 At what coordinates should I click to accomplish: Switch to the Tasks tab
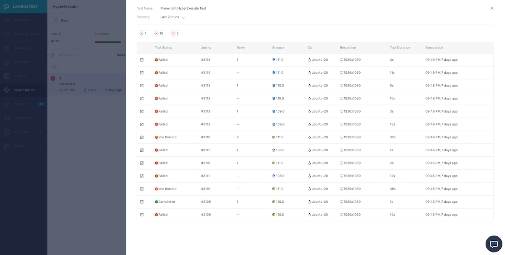point(120,55)
